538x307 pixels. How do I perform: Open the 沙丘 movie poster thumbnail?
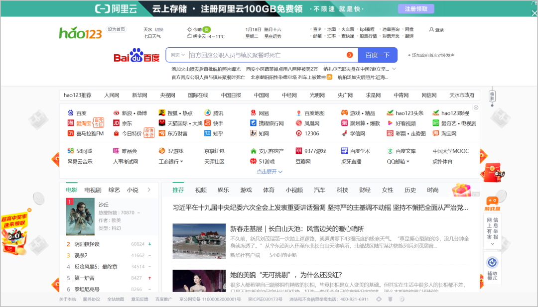[x=80, y=216]
